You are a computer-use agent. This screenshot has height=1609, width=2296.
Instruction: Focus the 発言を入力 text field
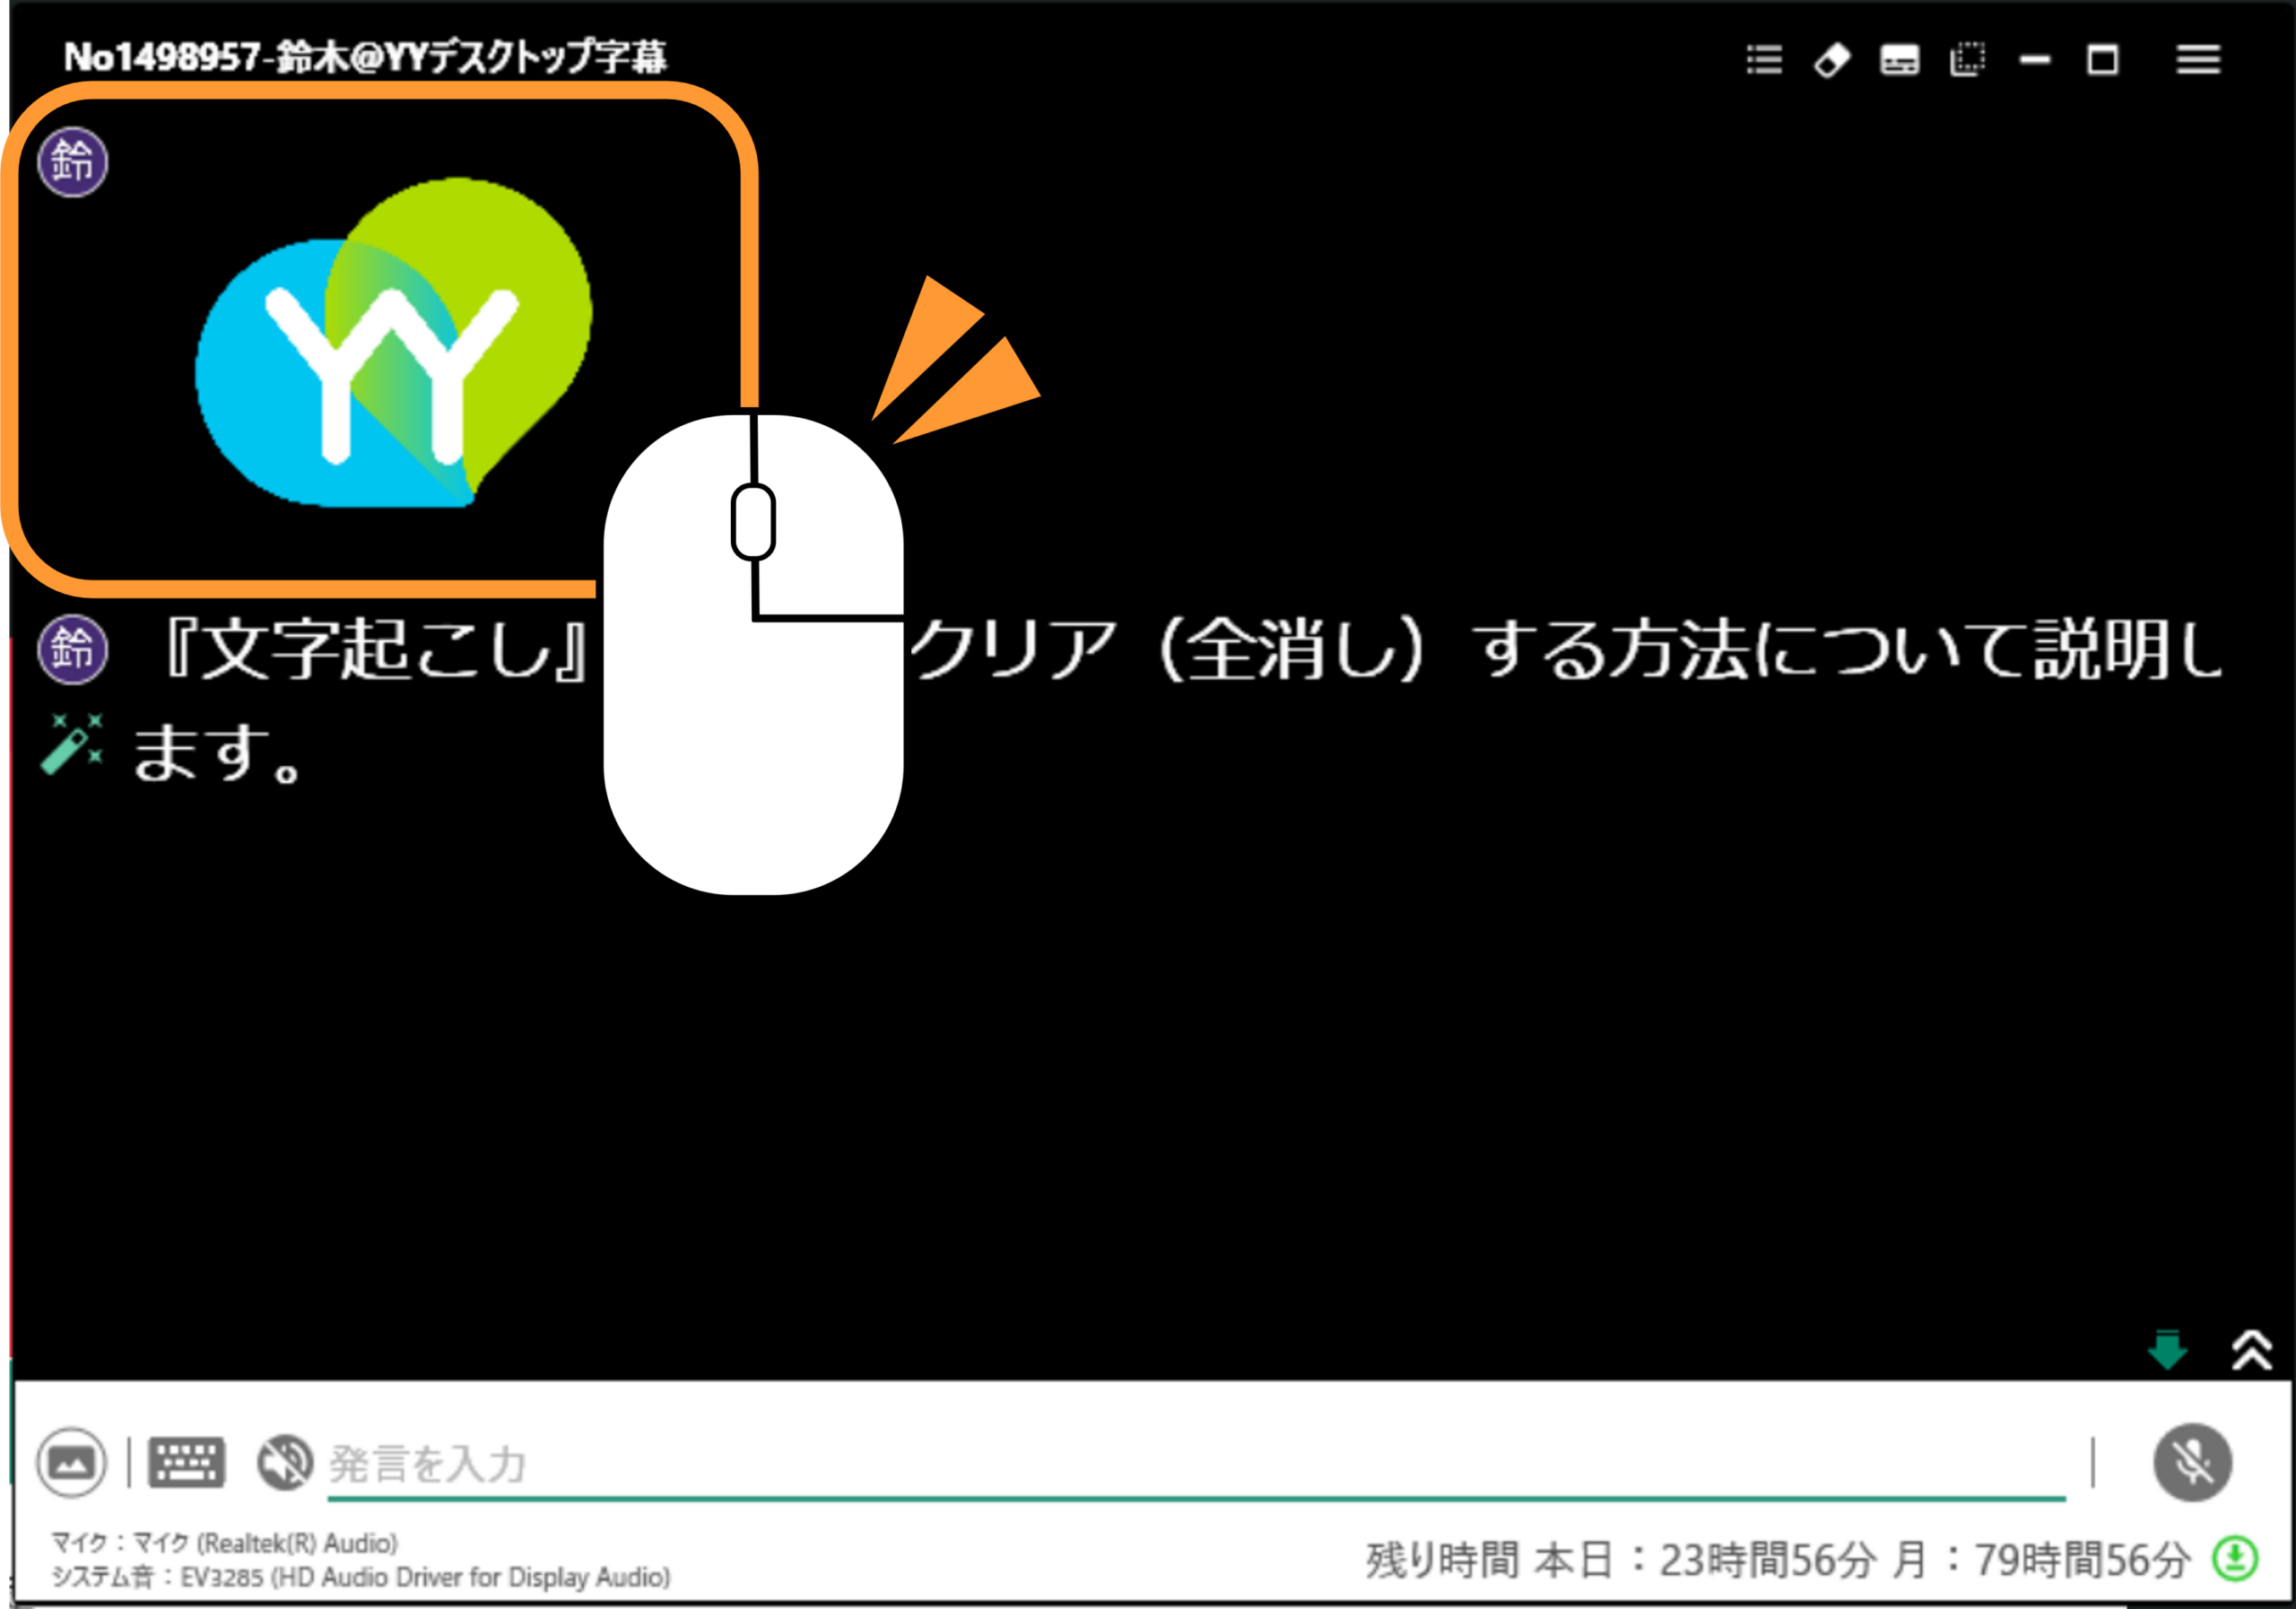(x=1196, y=1466)
